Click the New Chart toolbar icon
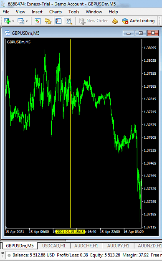 point(7,21)
